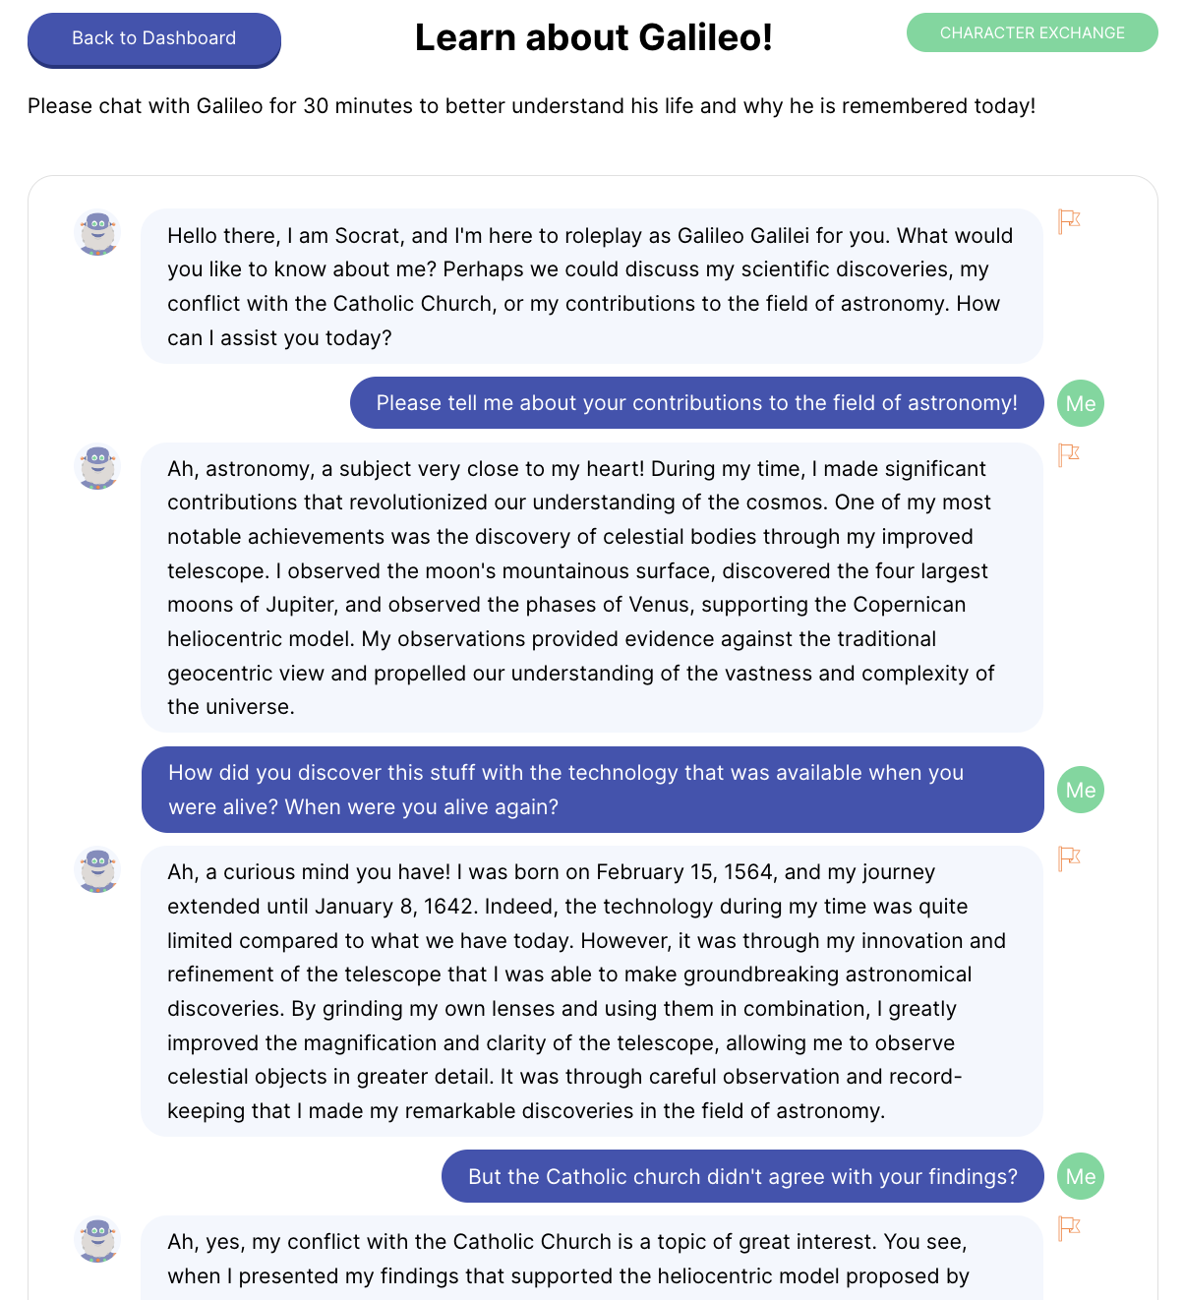Click robot avatar next to the astronomy reply
The width and height of the screenshot is (1184, 1300).
pyautogui.click(x=97, y=466)
